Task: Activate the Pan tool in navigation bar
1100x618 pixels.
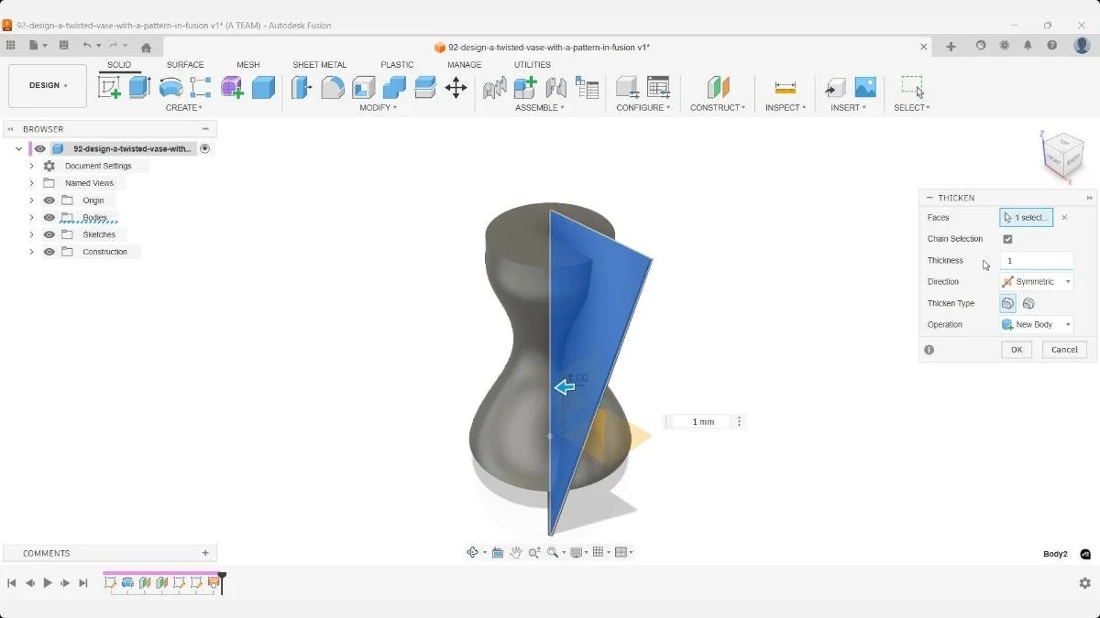Action: click(x=515, y=552)
